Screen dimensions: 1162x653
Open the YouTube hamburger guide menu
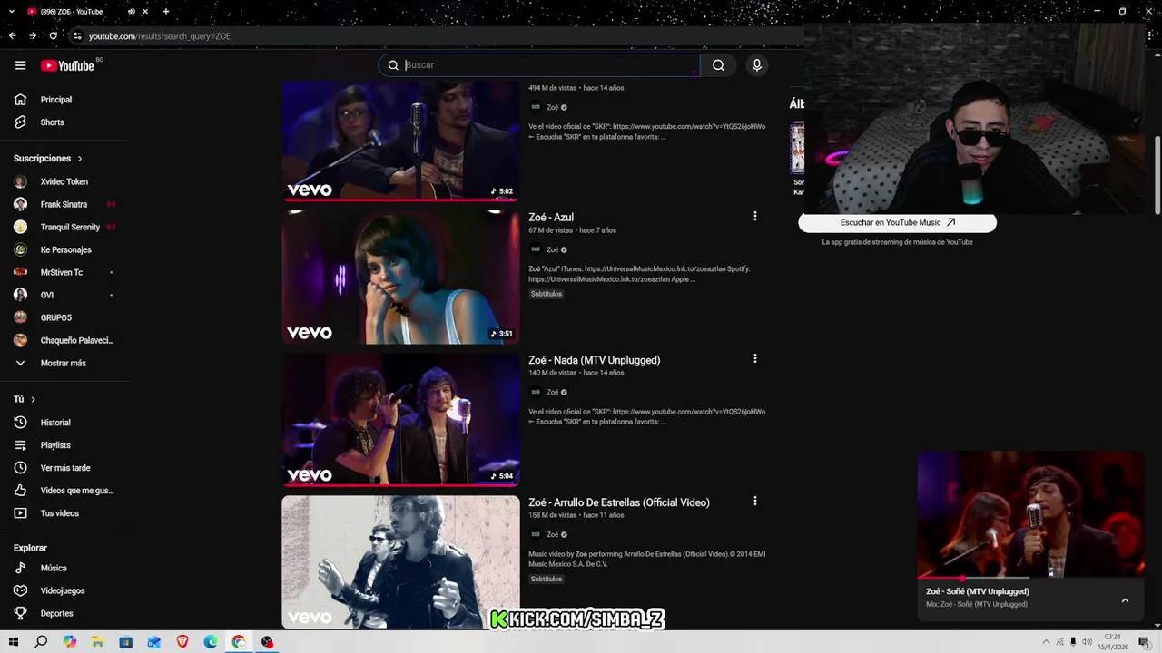[x=20, y=65]
